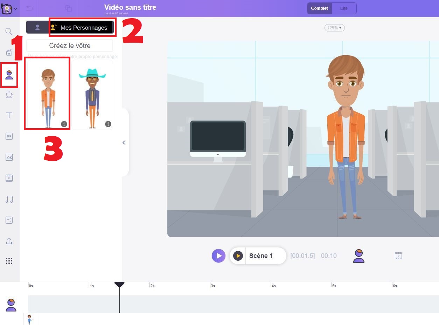Screen dimensions: 439x325
Task: Open the Upload icon in sidebar
Action: pos(9,241)
